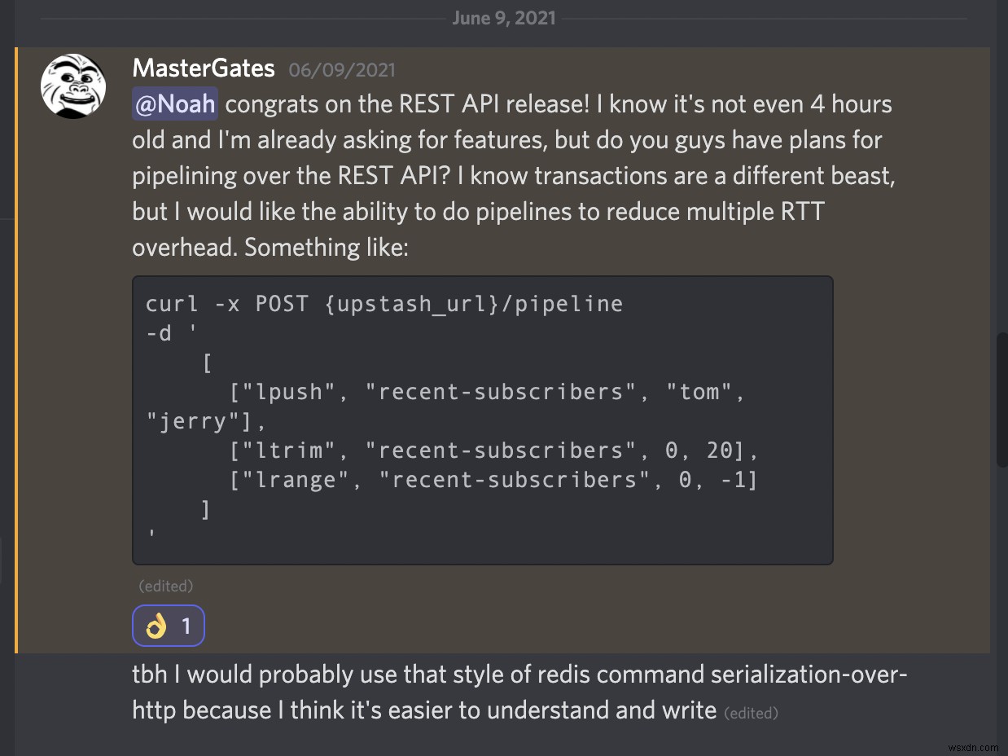Click the 06/09/2021 message timestamp
Screen dimensions: 1008x756
tap(341, 70)
